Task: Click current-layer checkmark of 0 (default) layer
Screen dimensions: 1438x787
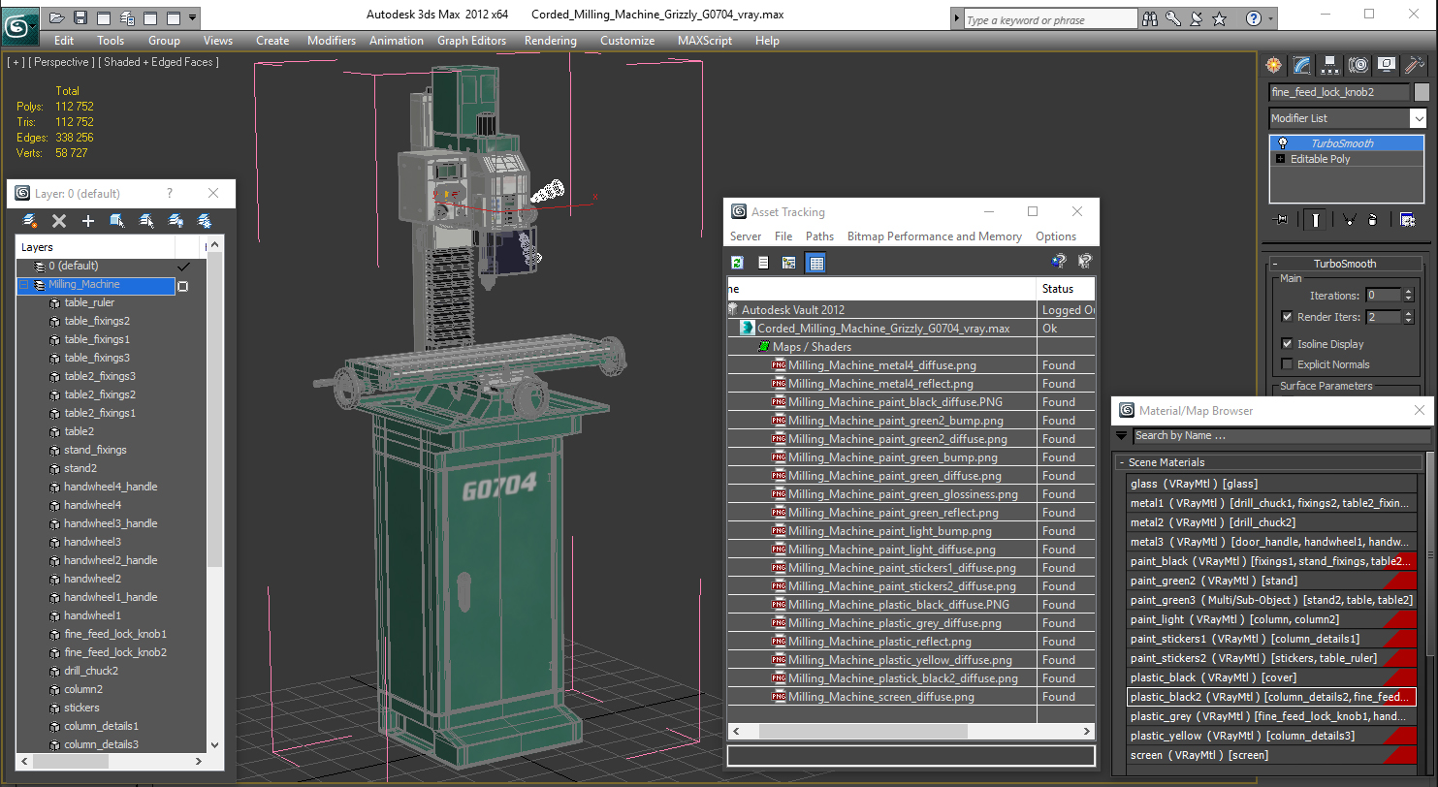Action: pos(183,267)
